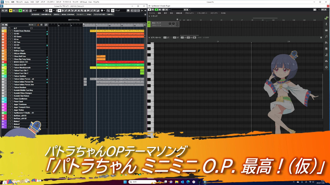This screenshot has height=185, width=330.
Task: Open the MIDI menu in Cubase
Action: point(32,2)
